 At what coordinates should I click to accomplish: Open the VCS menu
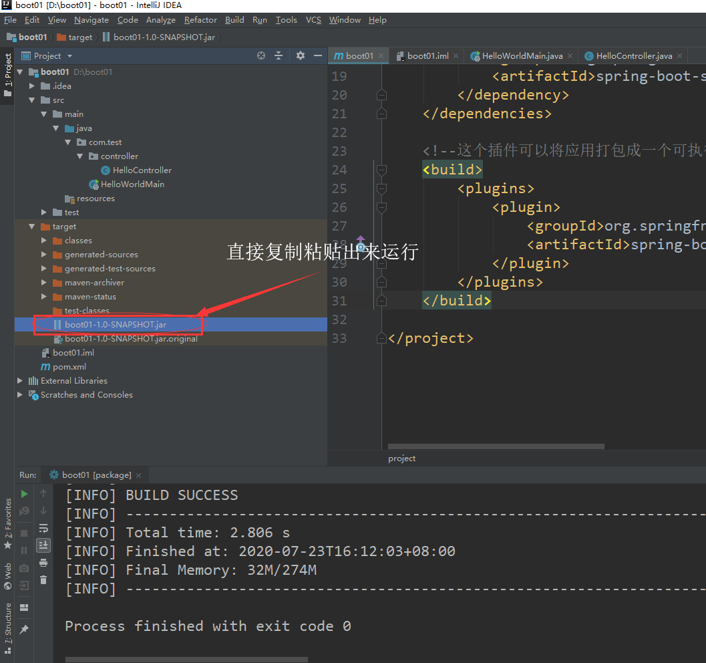click(313, 20)
